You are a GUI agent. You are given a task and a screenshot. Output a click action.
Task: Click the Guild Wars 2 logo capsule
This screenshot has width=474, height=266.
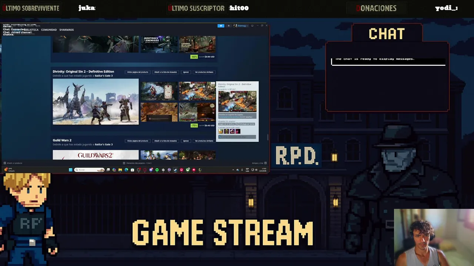tap(96, 155)
